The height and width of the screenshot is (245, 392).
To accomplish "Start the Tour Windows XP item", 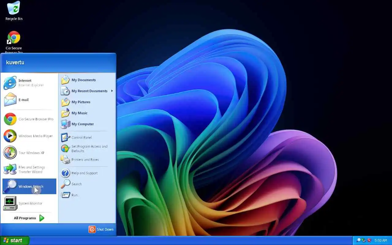I will (x=29, y=153).
